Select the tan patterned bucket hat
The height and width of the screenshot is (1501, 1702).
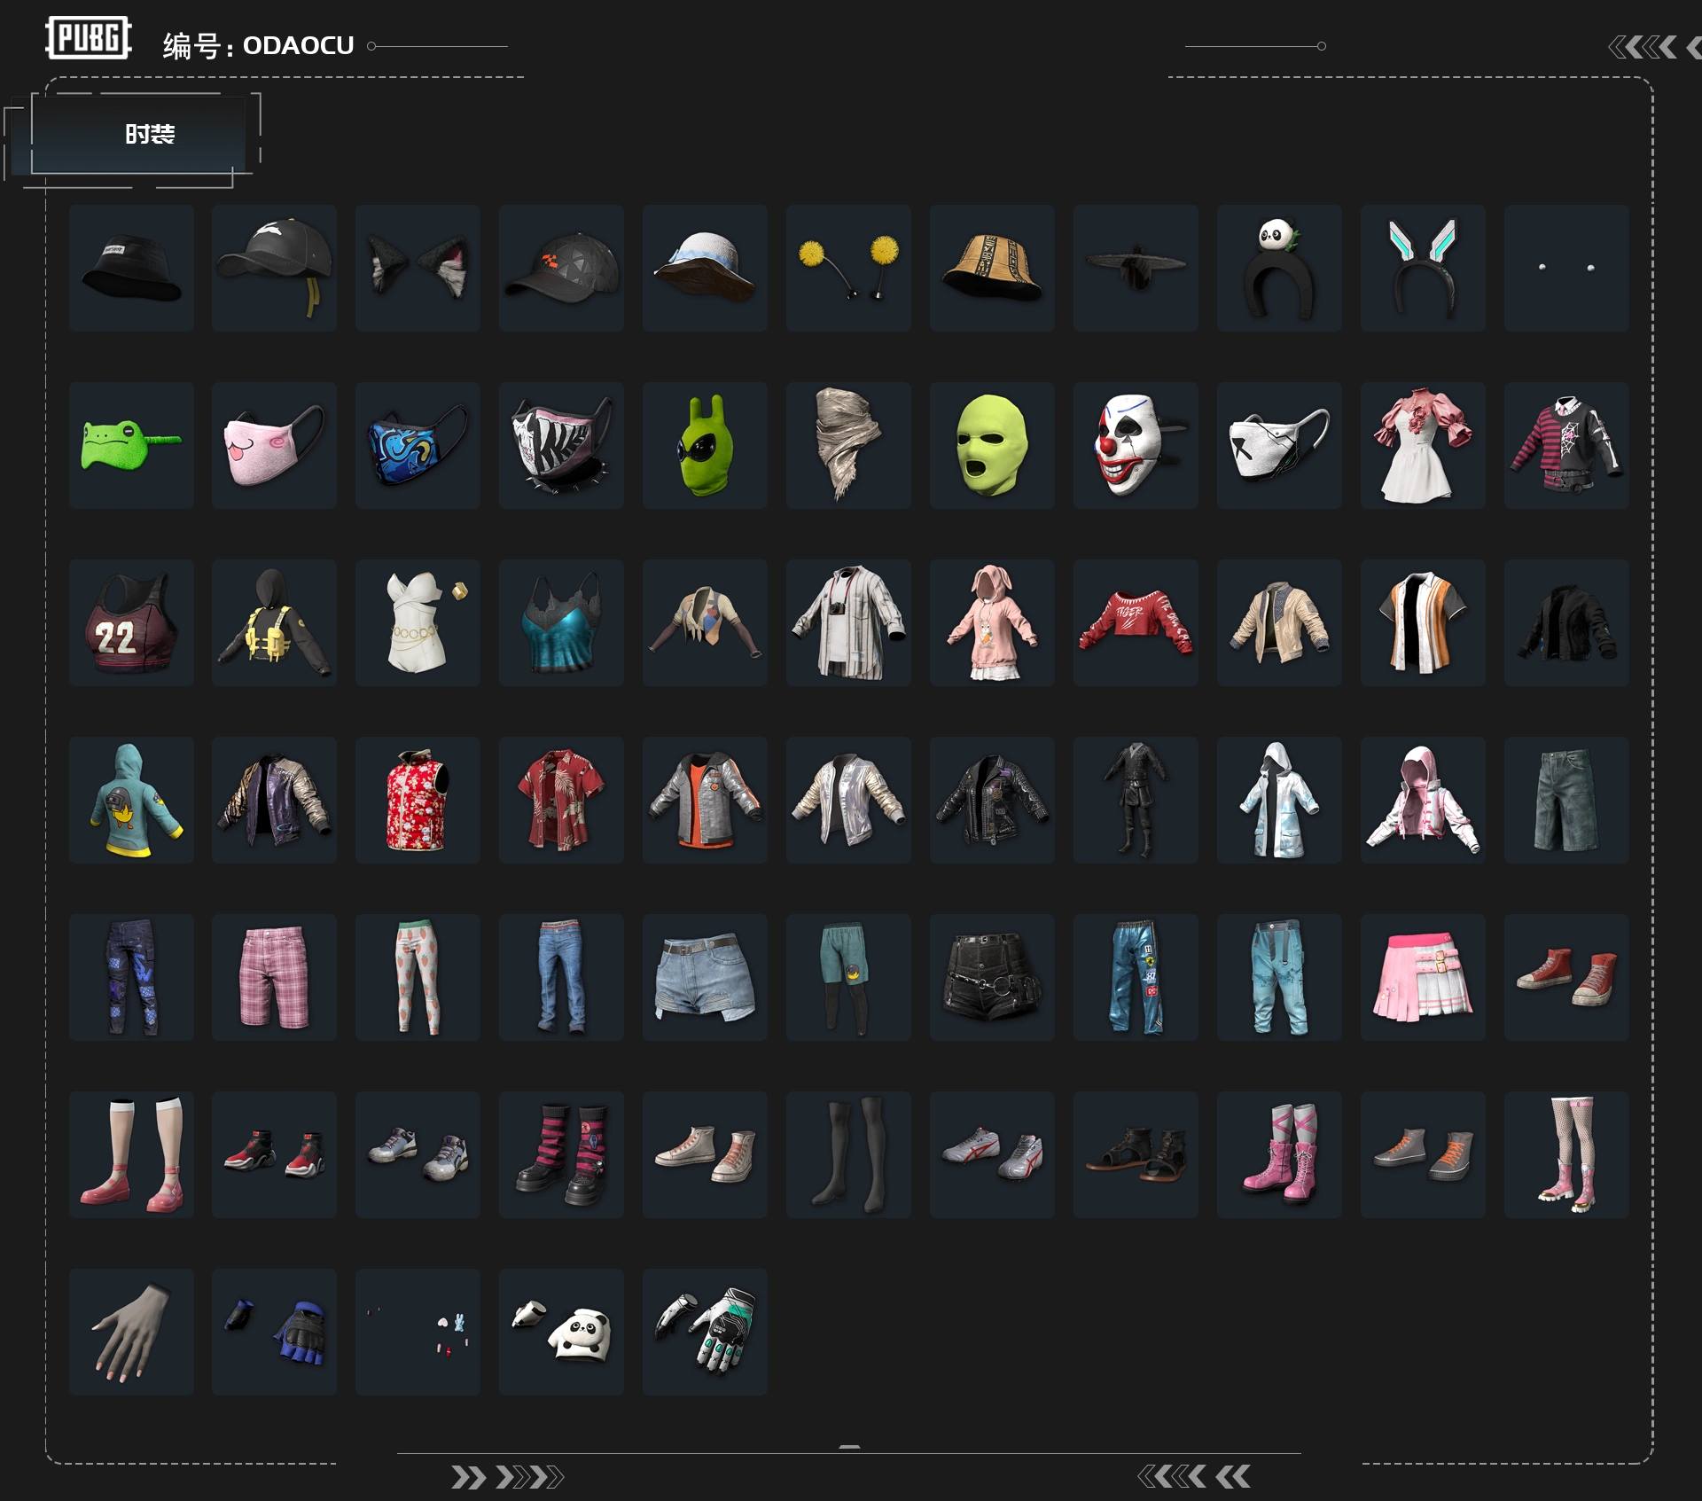(x=992, y=268)
